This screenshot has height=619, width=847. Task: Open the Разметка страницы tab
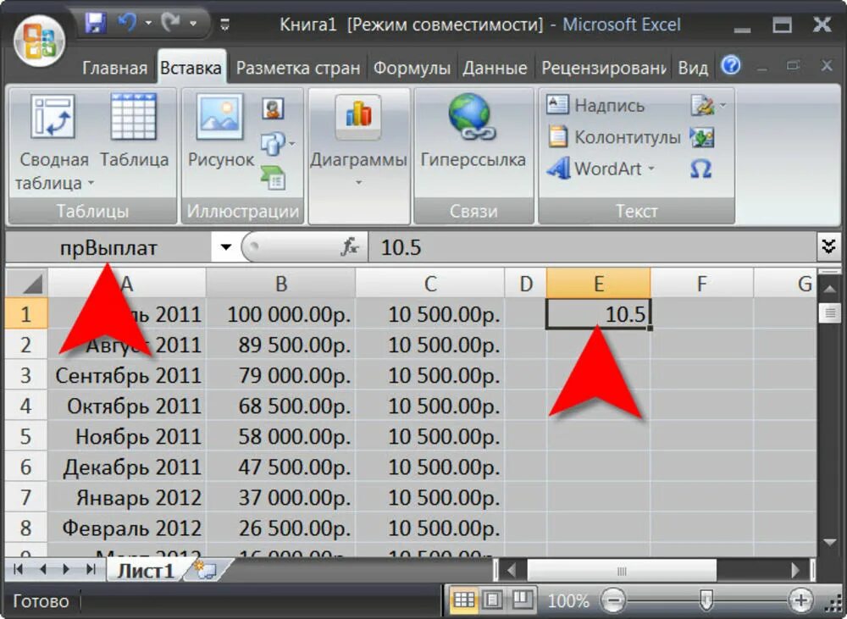click(298, 68)
